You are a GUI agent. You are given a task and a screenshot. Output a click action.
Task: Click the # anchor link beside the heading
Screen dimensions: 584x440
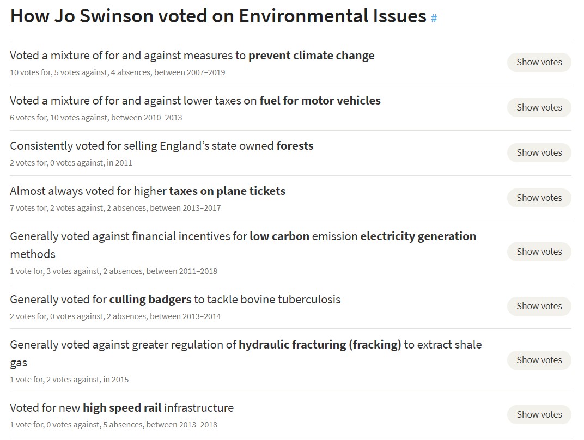(x=434, y=18)
